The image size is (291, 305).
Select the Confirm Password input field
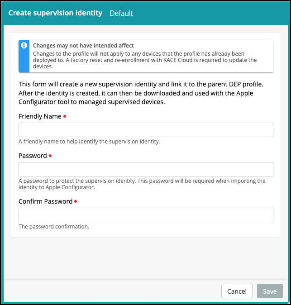click(x=146, y=215)
